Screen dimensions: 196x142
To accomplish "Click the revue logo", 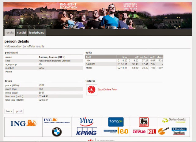I will point(139,131).
